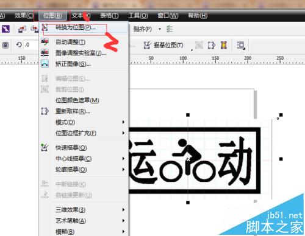Open the 帮助(H) menu
The image size is (305, 236).
tap(198, 16)
